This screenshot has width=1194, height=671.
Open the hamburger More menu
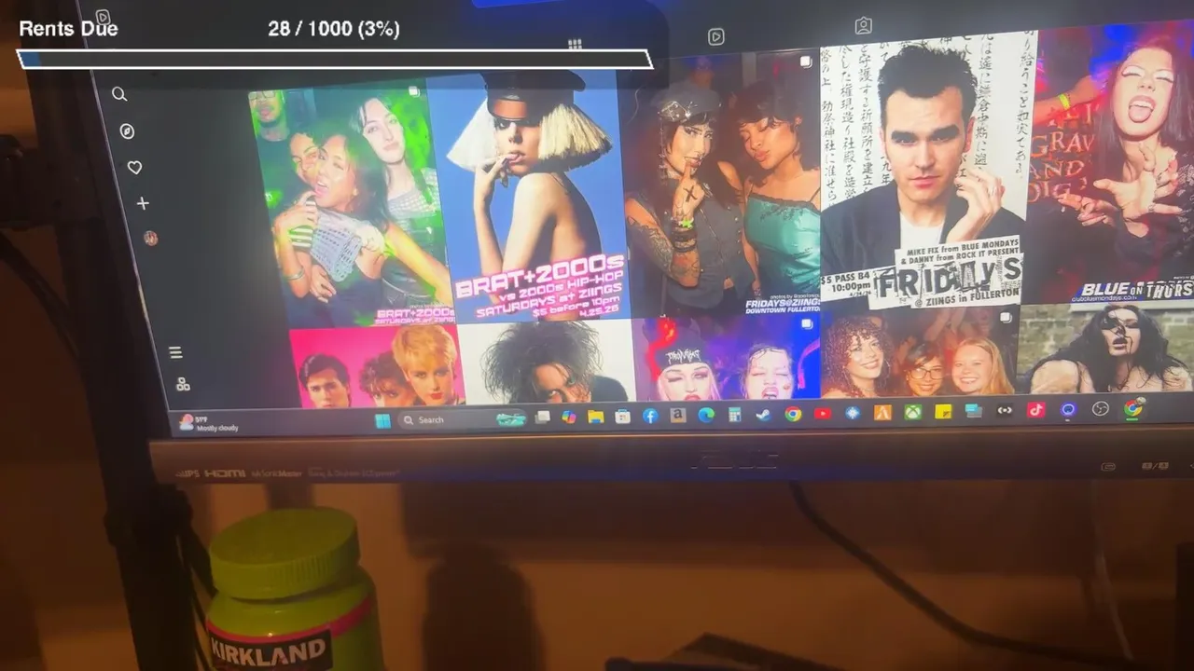(x=174, y=352)
